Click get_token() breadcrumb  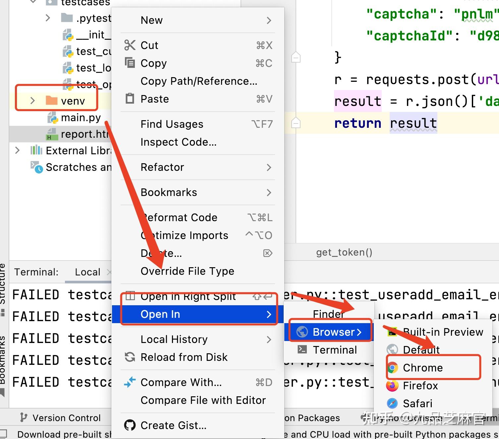pyautogui.click(x=344, y=253)
